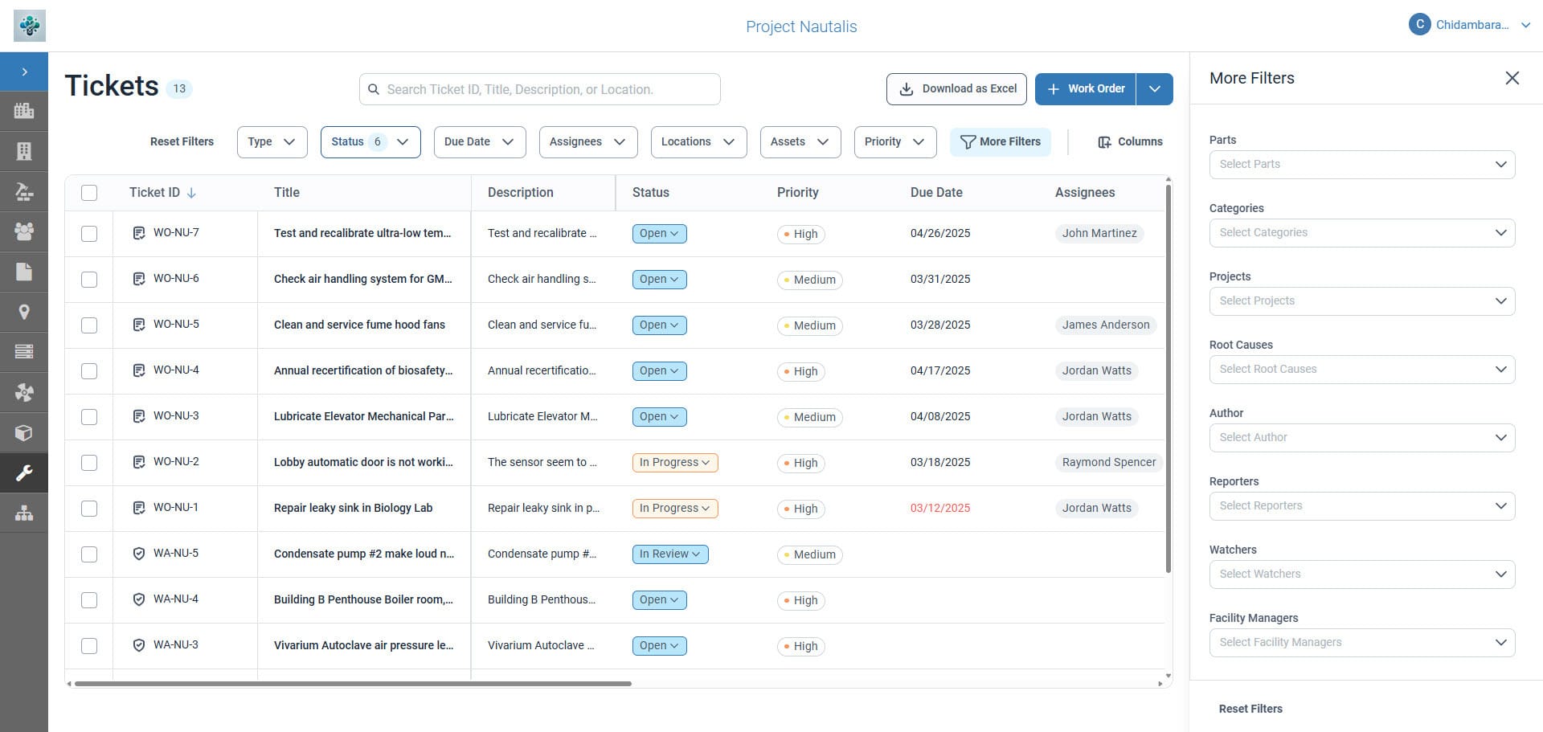The width and height of the screenshot is (1543, 732).
Task: Select the wrench tickets icon in sidebar
Action: coord(24,472)
